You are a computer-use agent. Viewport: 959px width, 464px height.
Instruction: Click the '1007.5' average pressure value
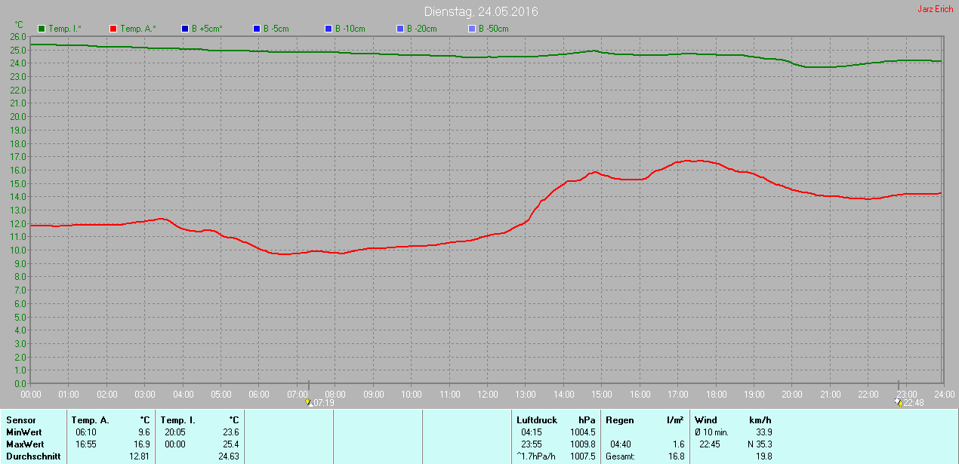[x=582, y=456]
